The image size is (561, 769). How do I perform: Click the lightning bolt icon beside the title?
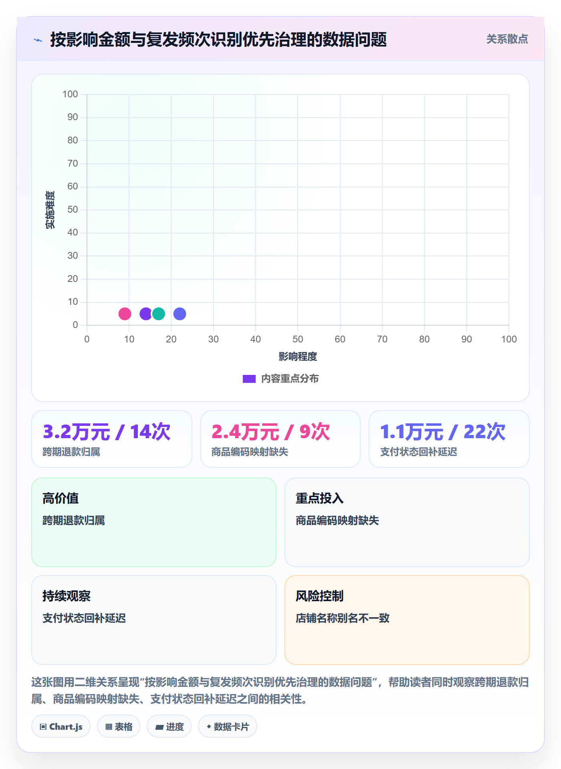[x=38, y=40]
